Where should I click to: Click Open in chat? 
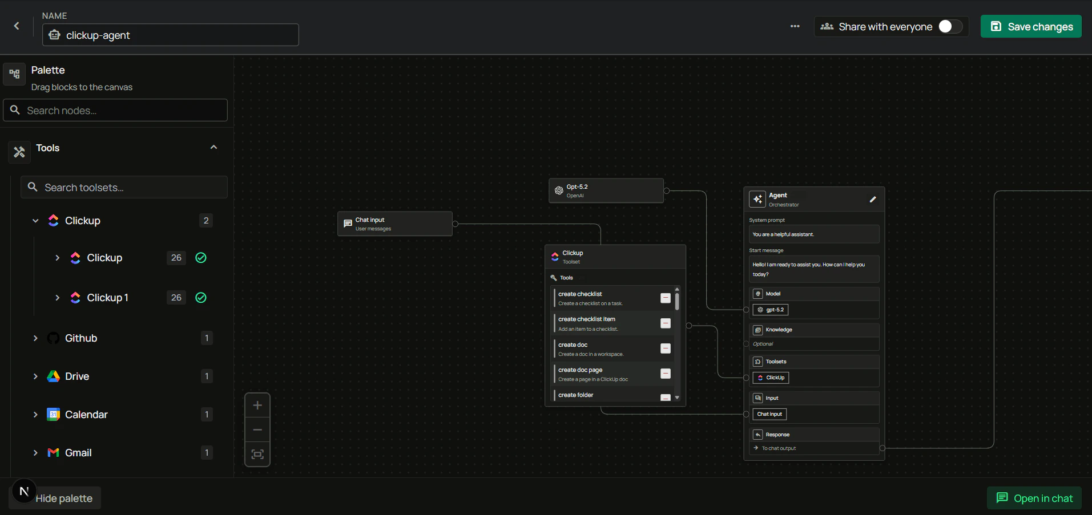(x=1034, y=497)
